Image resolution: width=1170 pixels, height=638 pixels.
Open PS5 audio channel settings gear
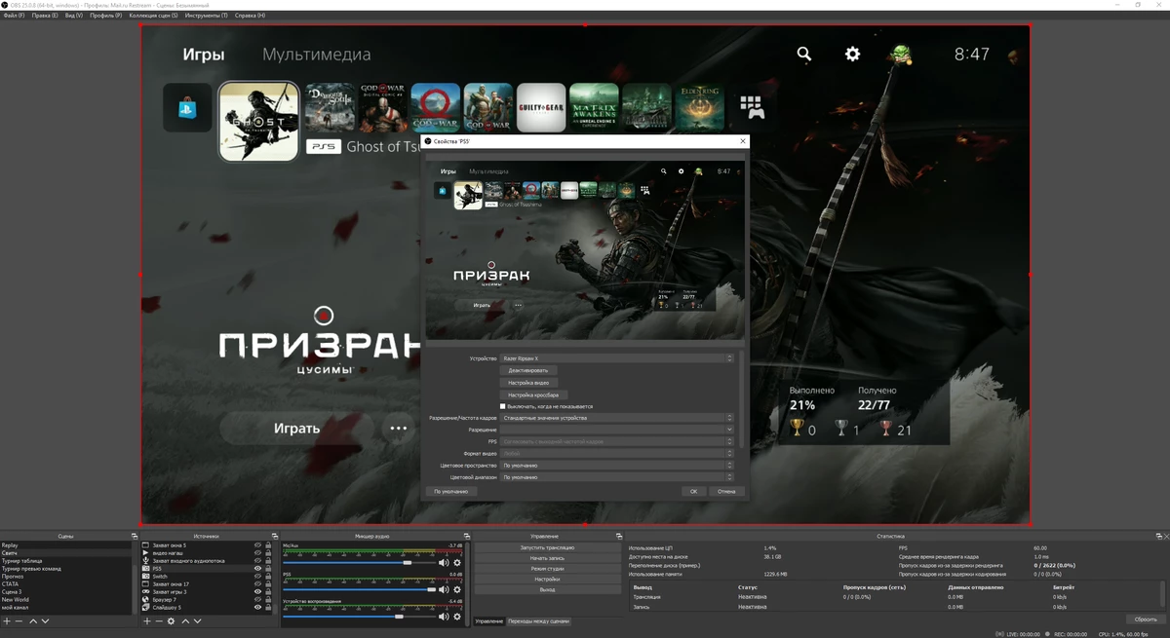(x=457, y=589)
